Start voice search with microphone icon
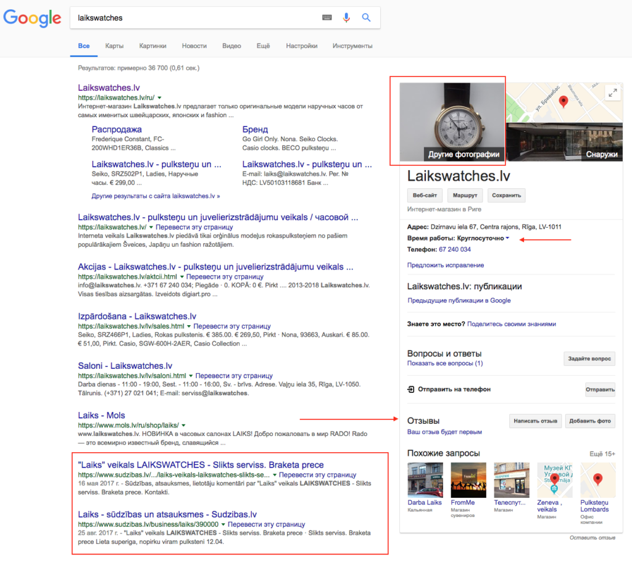 346,18
